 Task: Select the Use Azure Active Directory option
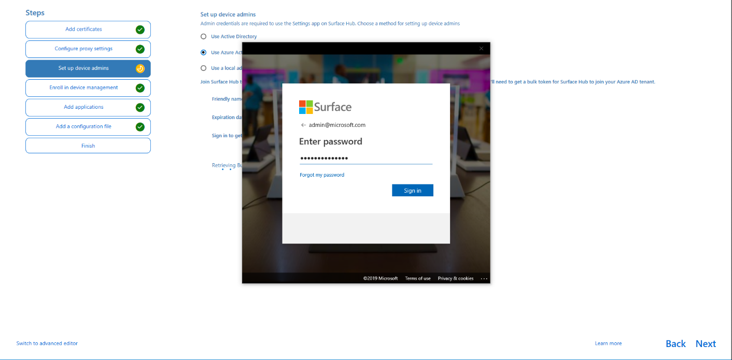(x=204, y=52)
